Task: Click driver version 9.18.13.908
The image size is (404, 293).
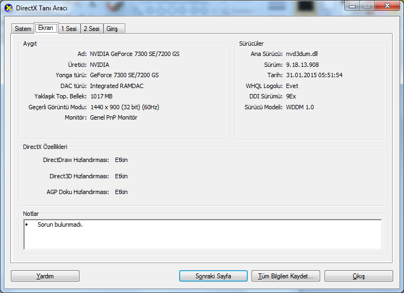Action: (x=302, y=65)
